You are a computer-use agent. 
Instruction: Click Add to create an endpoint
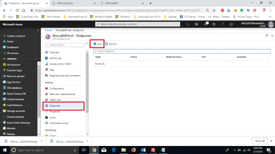coord(97,44)
